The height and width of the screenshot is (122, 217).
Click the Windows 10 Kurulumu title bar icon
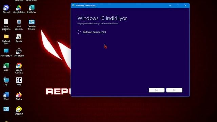click(x=73, y=5)
